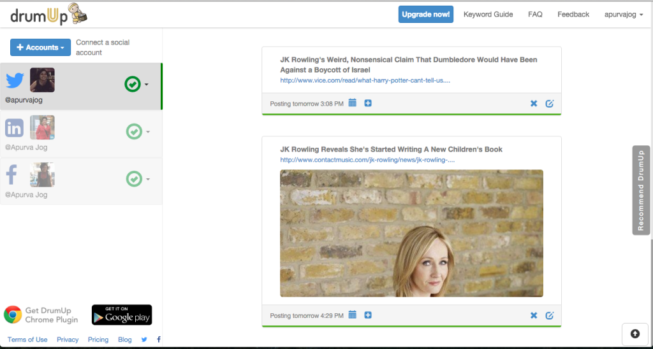Open the vice.com article link
The height and width of the screenshot is (349, 653).
365,80
